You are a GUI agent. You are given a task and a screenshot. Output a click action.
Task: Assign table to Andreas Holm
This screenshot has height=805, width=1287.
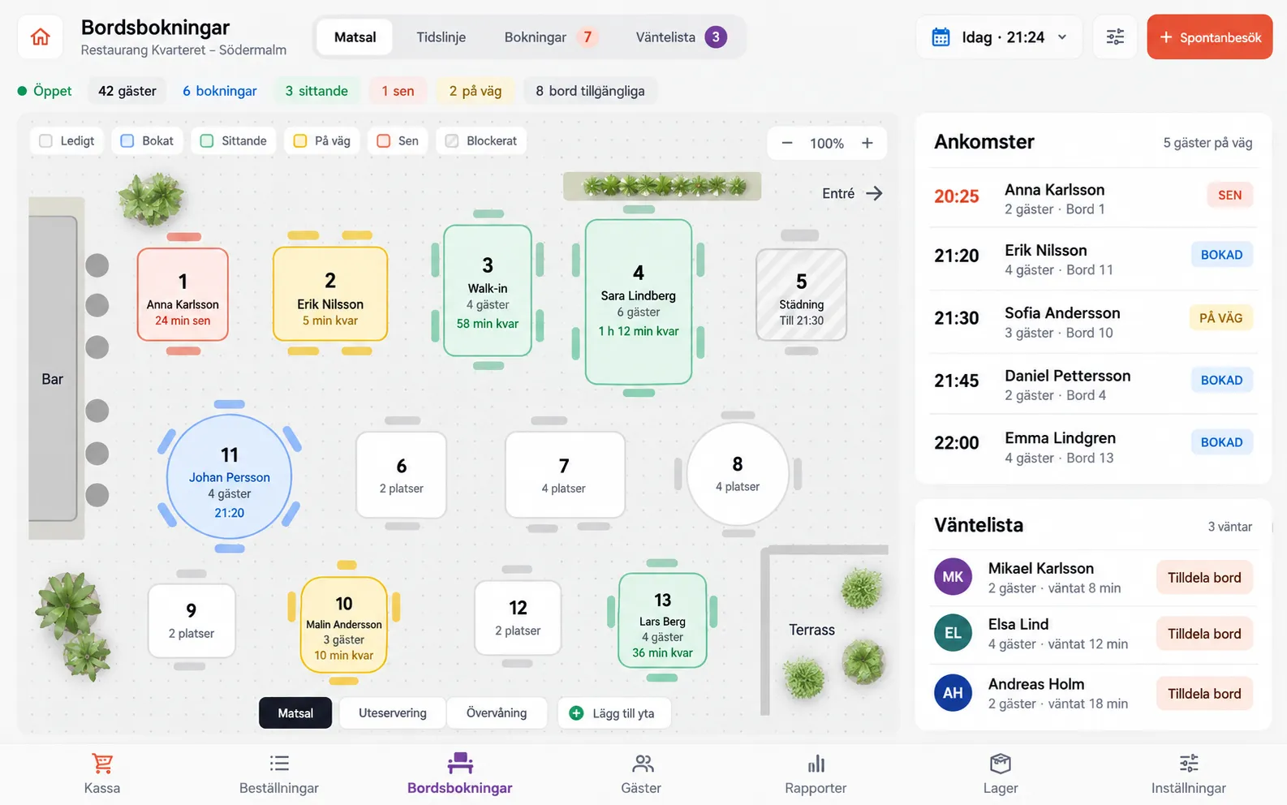[x=1204, y=694]
